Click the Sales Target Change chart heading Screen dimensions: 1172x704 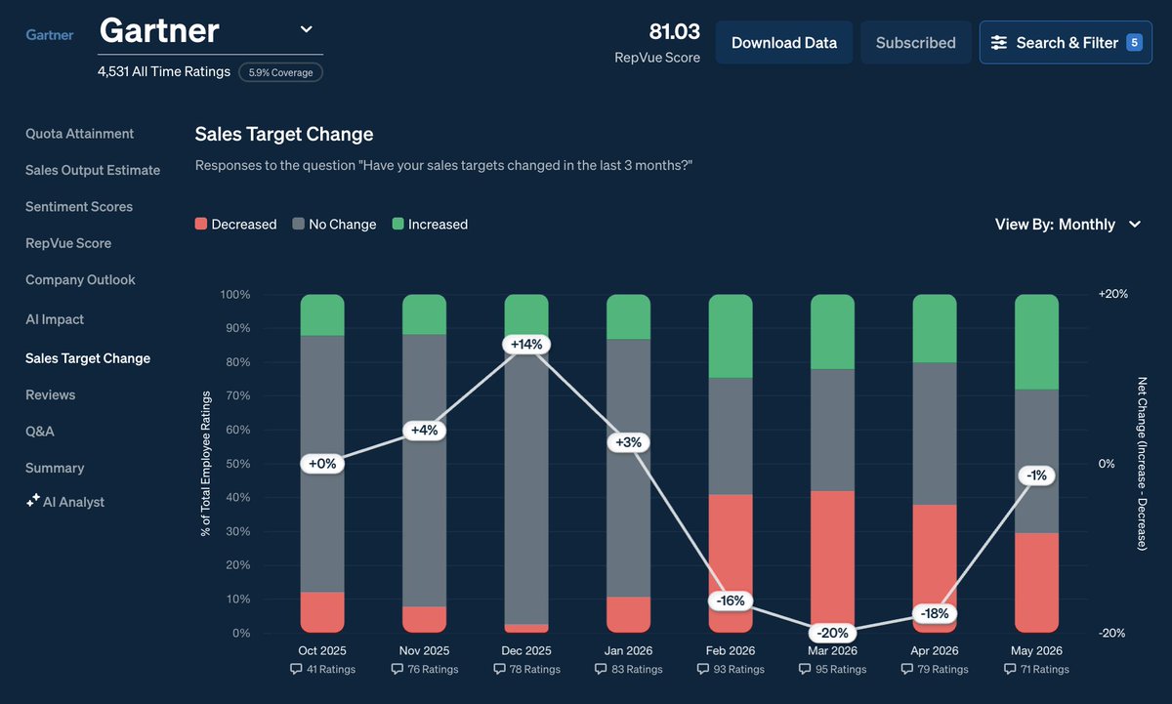(284, 134)
